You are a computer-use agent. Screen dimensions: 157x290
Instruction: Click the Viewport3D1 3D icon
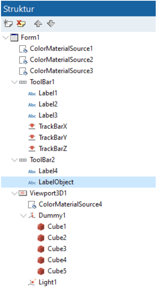[x=23, y=193]
